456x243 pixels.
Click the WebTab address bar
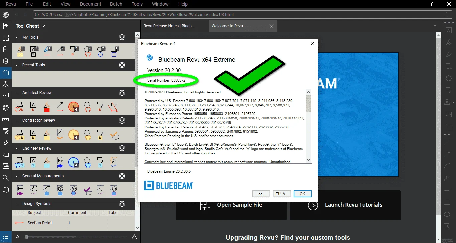243,15
